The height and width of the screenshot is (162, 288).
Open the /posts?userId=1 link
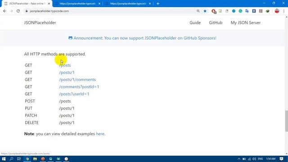click(74, 94)
